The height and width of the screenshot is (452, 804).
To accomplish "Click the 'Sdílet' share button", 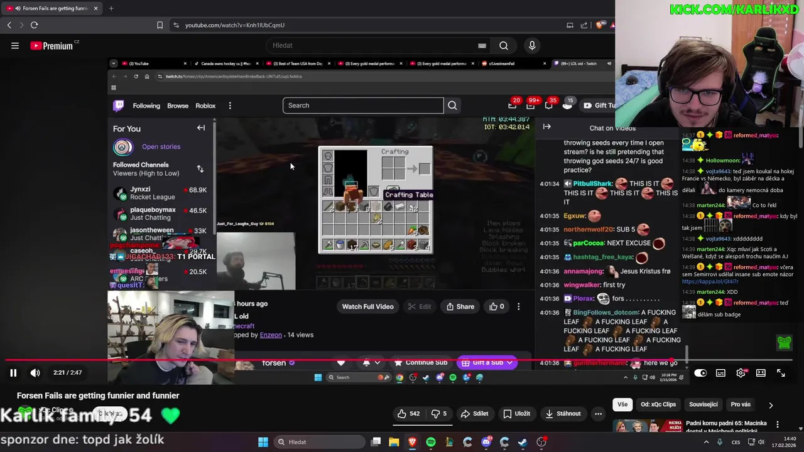I will tap(475, 414).
